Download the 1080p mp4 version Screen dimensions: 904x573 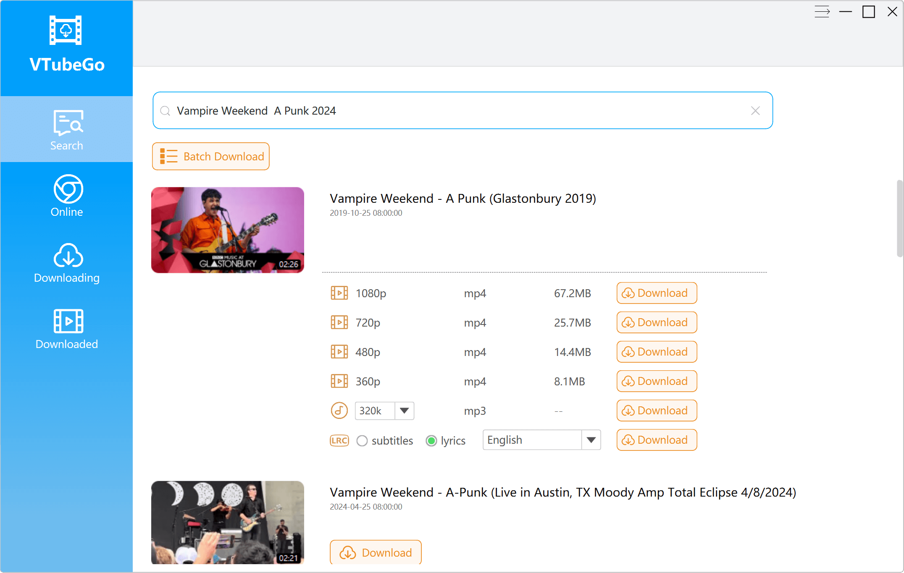pyautogui.click(x=657, y=293)
